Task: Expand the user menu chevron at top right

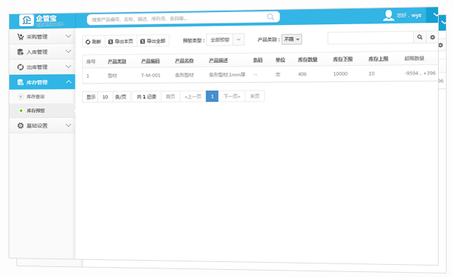Action: coord(434,14)
